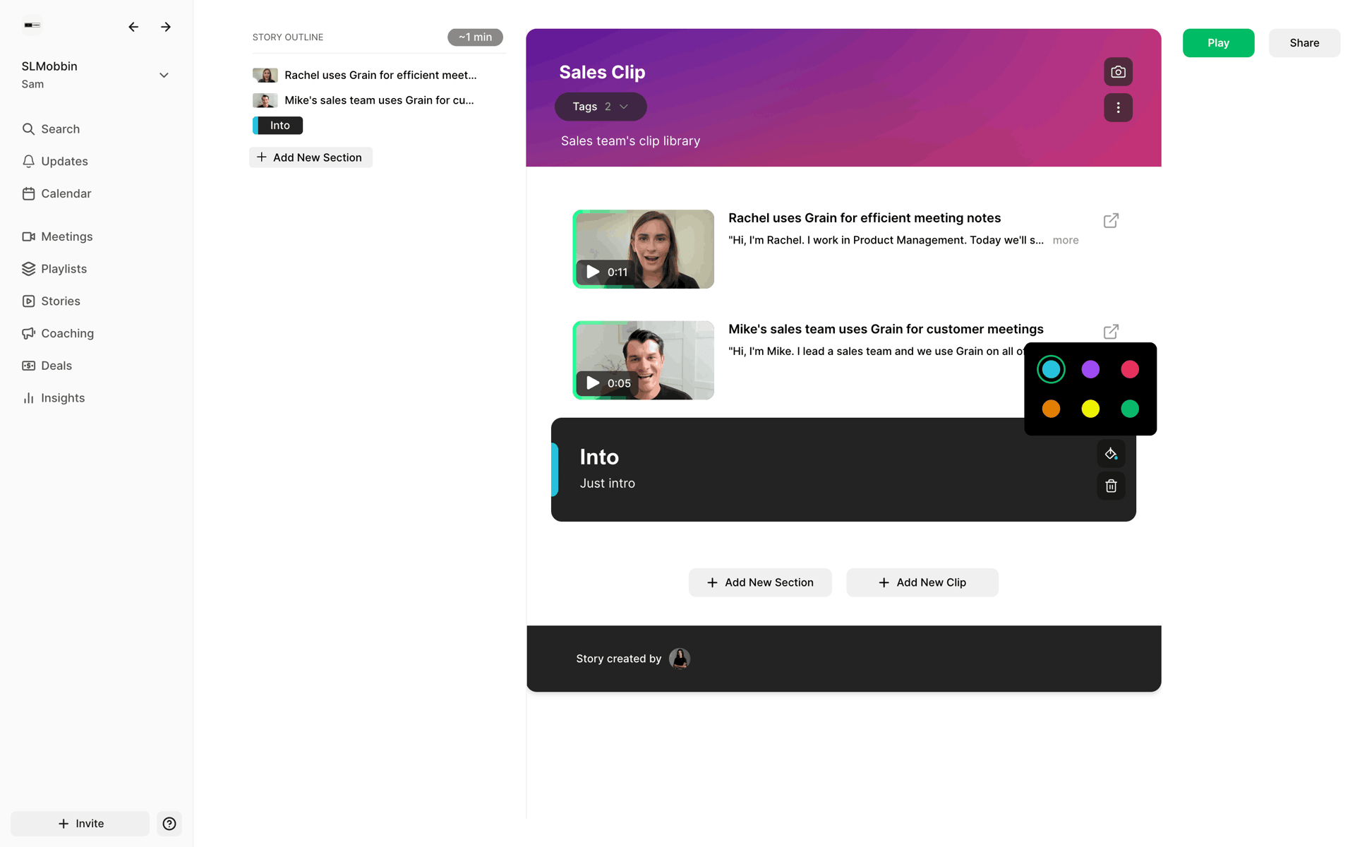The width and height of the screenshot is (1355, 847).
Task: Click Sales team's clip library description
Action: point(630,141)
